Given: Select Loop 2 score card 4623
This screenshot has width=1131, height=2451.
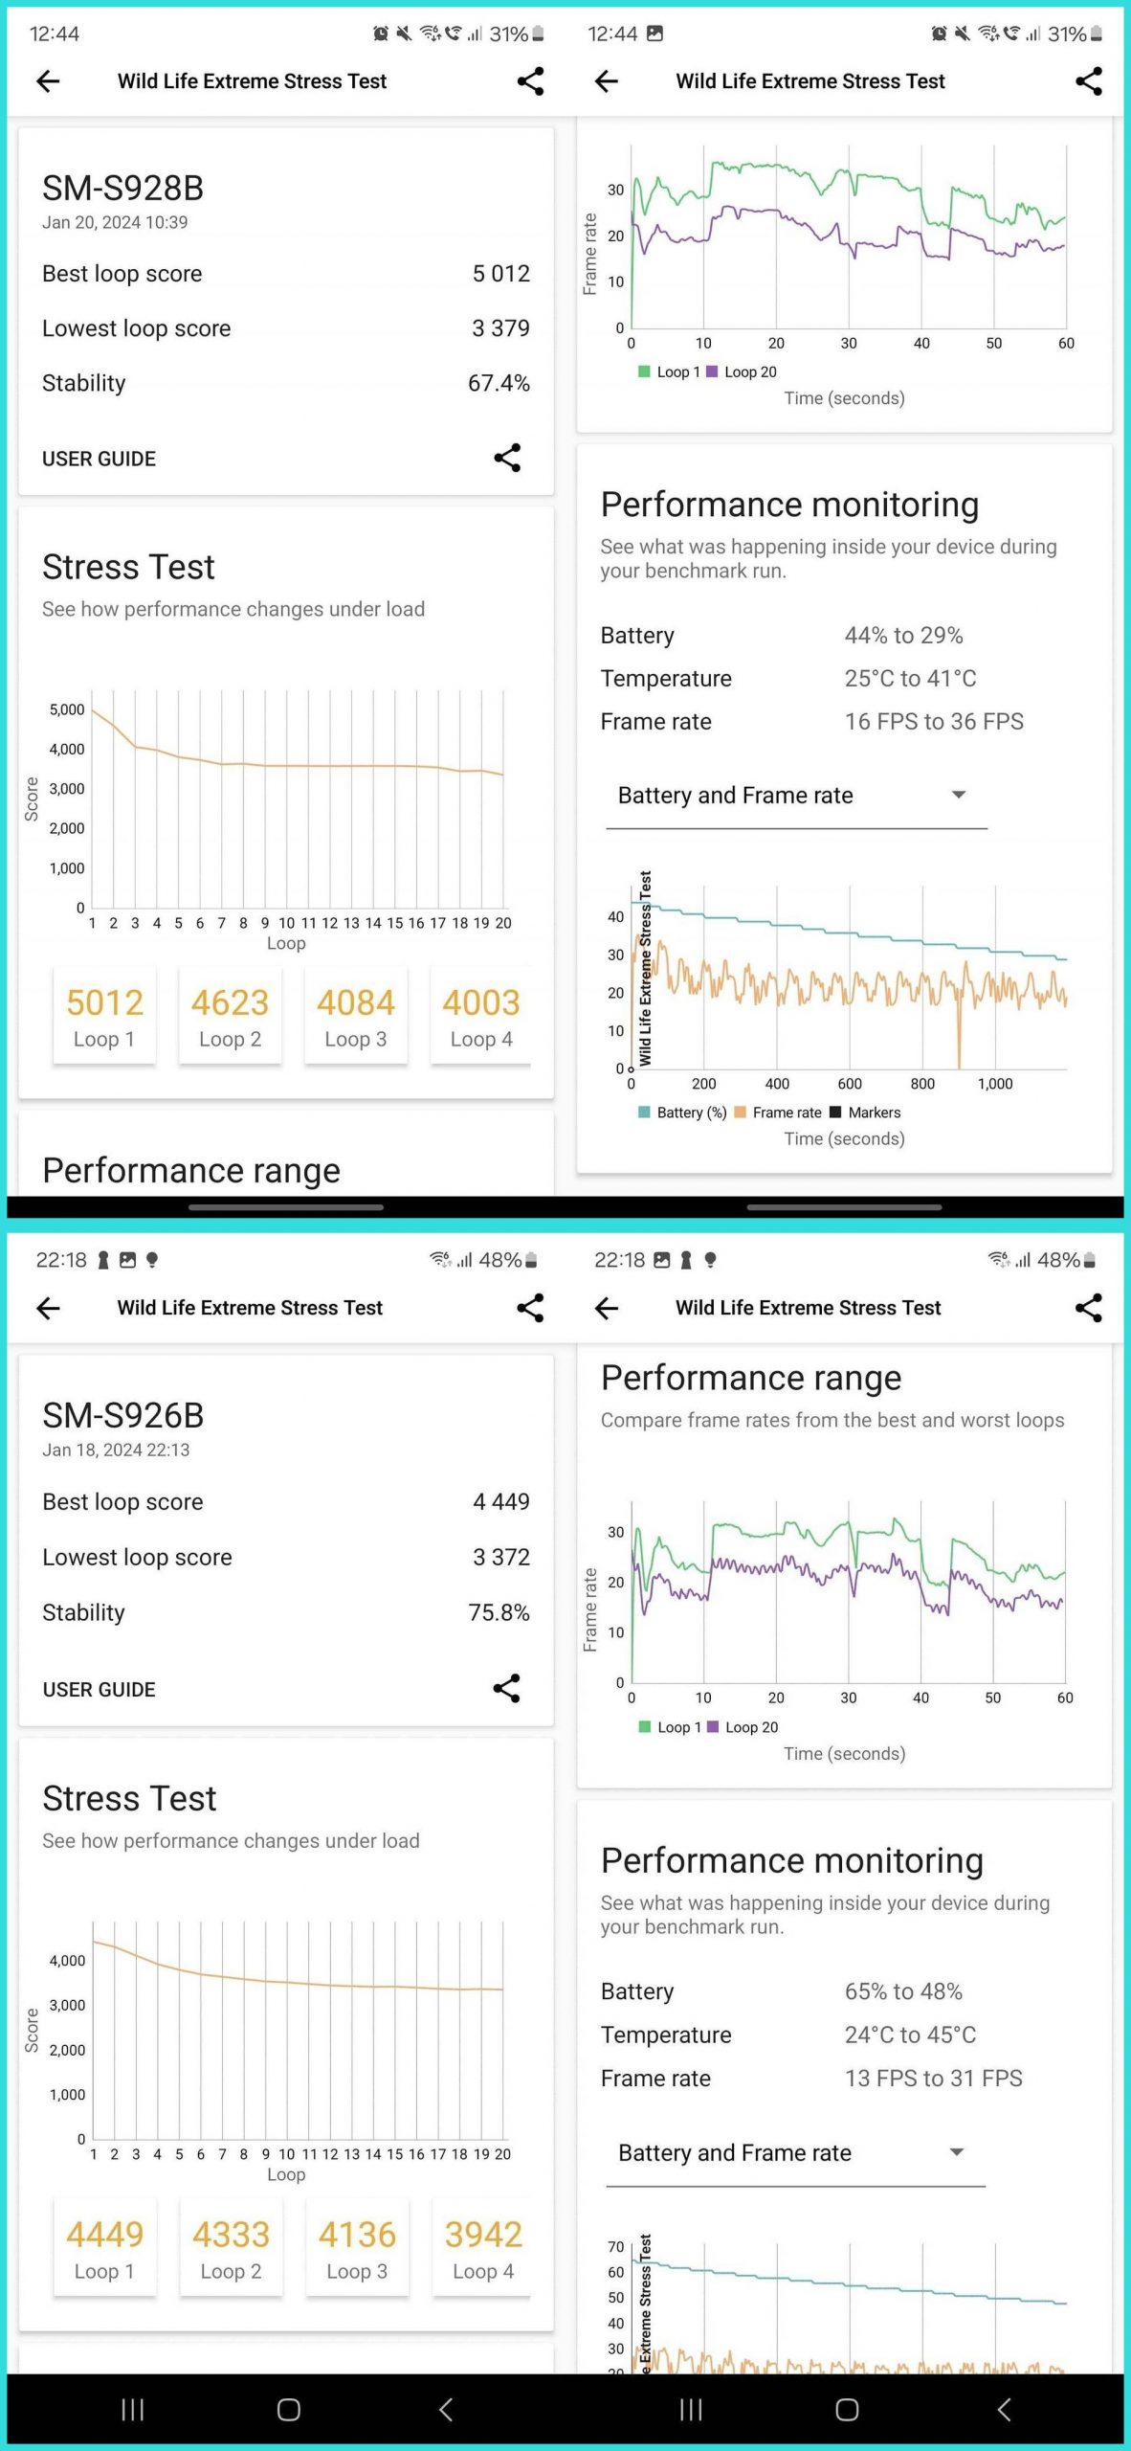Looking at the screenshot, I should (x=230, y=1017).
